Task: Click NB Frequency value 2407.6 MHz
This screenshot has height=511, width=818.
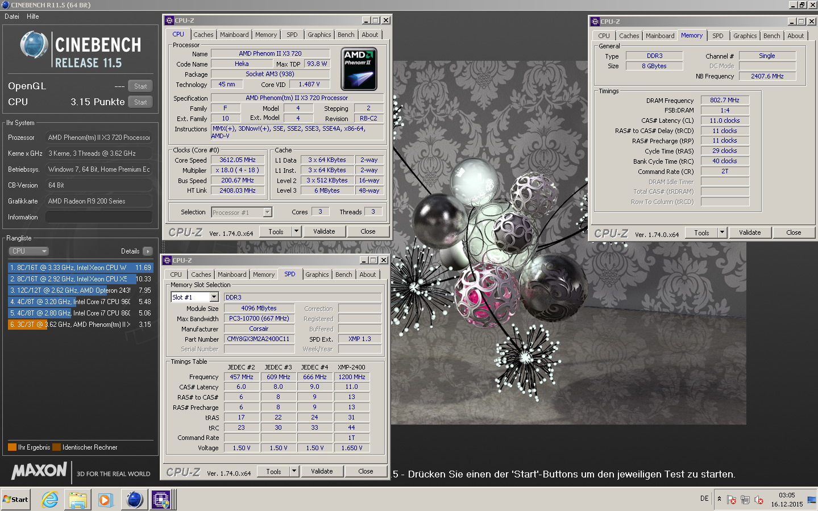Action: [x=767, y=76]
